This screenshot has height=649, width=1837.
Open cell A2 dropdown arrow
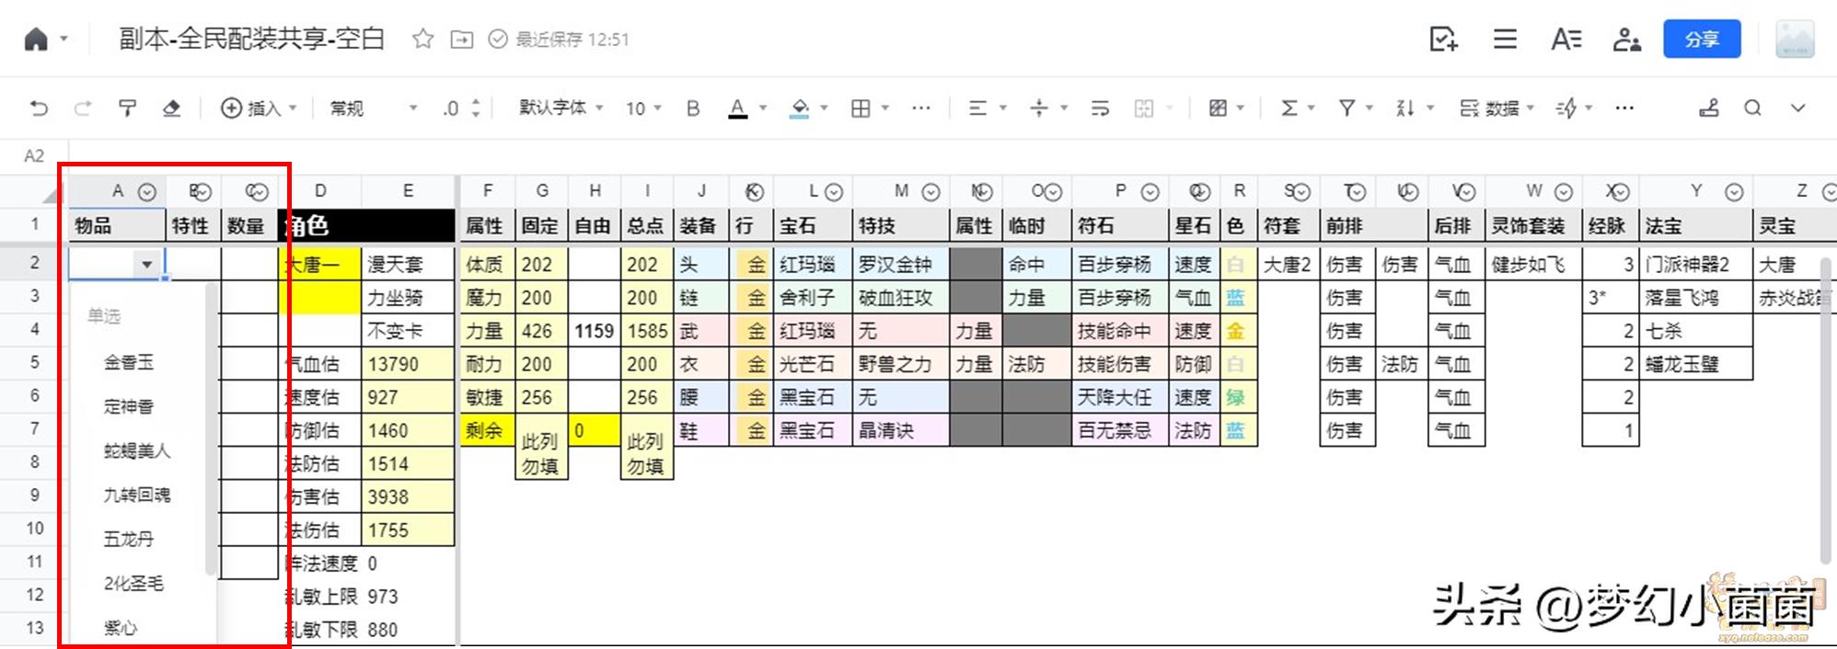coord(146,265)
